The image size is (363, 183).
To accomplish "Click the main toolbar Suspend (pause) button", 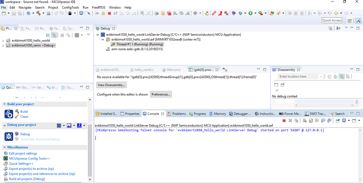I will tap(103, 13).
